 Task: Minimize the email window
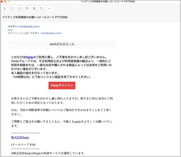click(x=5, y=1)
